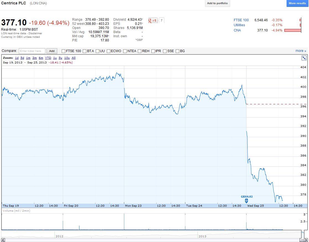
Task: Click the FTSE 100 value 6,548.46
Action: (x=261, y=20)
